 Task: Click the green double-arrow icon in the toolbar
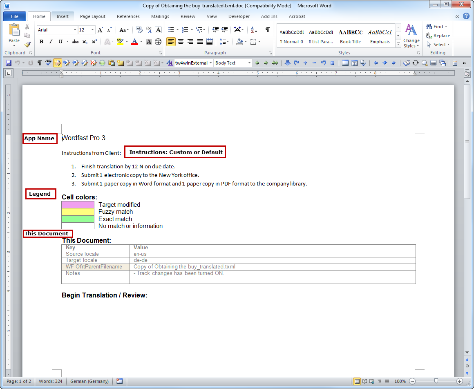click(x=275, y=63)
